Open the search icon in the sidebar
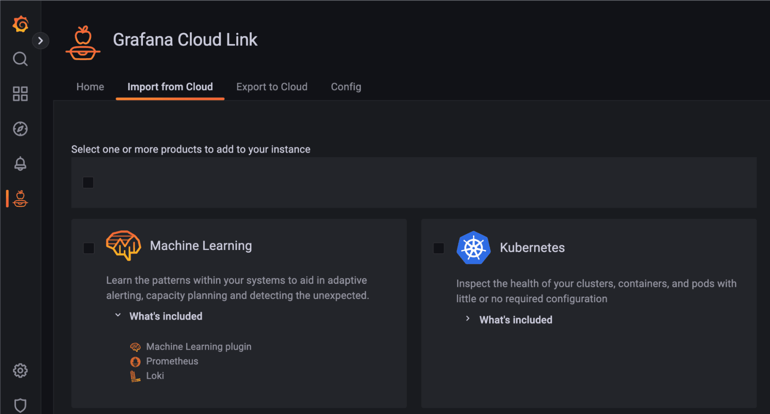770x414 pixels. tap(20, 59)
